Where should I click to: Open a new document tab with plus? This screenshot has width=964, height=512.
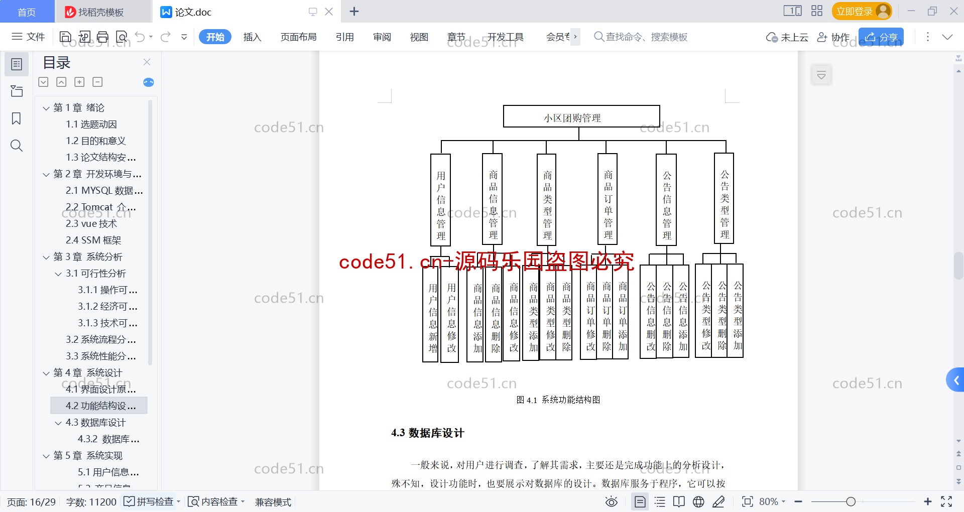(x=354, y=12)
